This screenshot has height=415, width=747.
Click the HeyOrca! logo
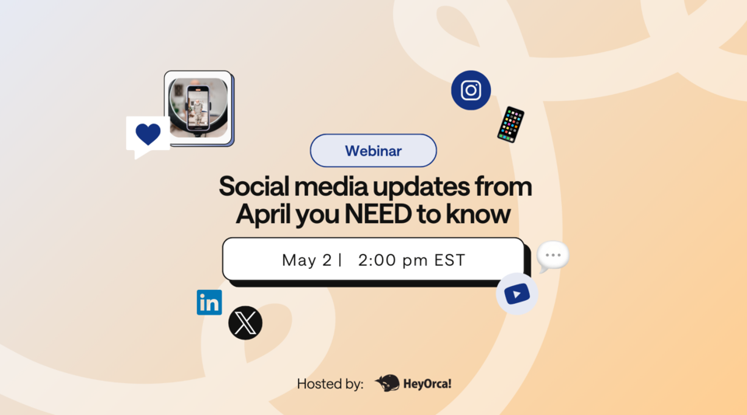tap(413, 383)
